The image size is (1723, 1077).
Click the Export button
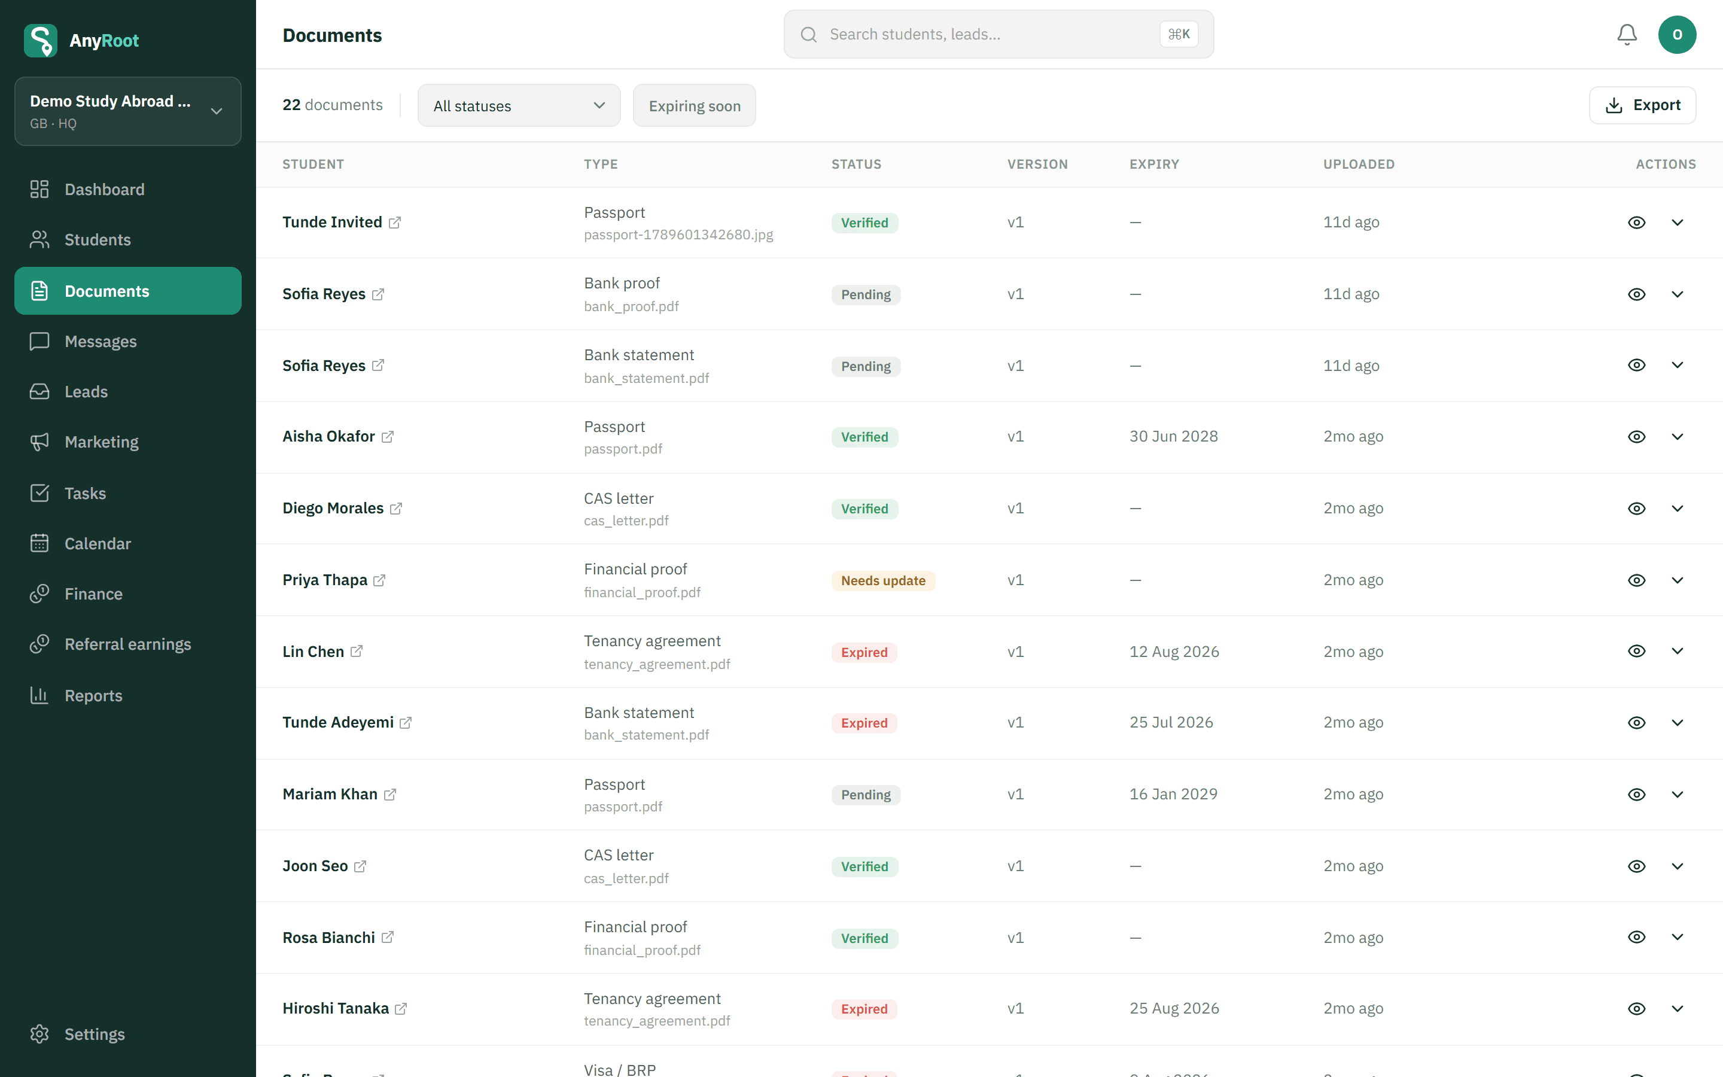click(x=1643, y=105)
